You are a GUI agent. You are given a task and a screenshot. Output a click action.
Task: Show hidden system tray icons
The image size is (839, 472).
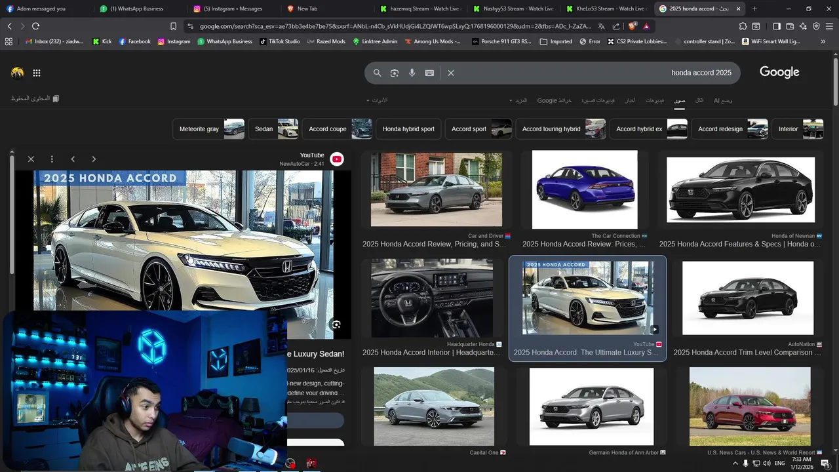(735, 463)
